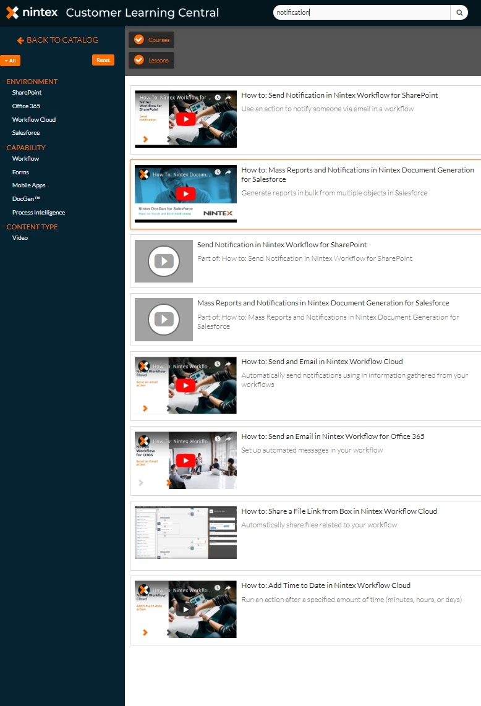
Task: Filter by SharePoint environment
Action: (x=27, y=92)
